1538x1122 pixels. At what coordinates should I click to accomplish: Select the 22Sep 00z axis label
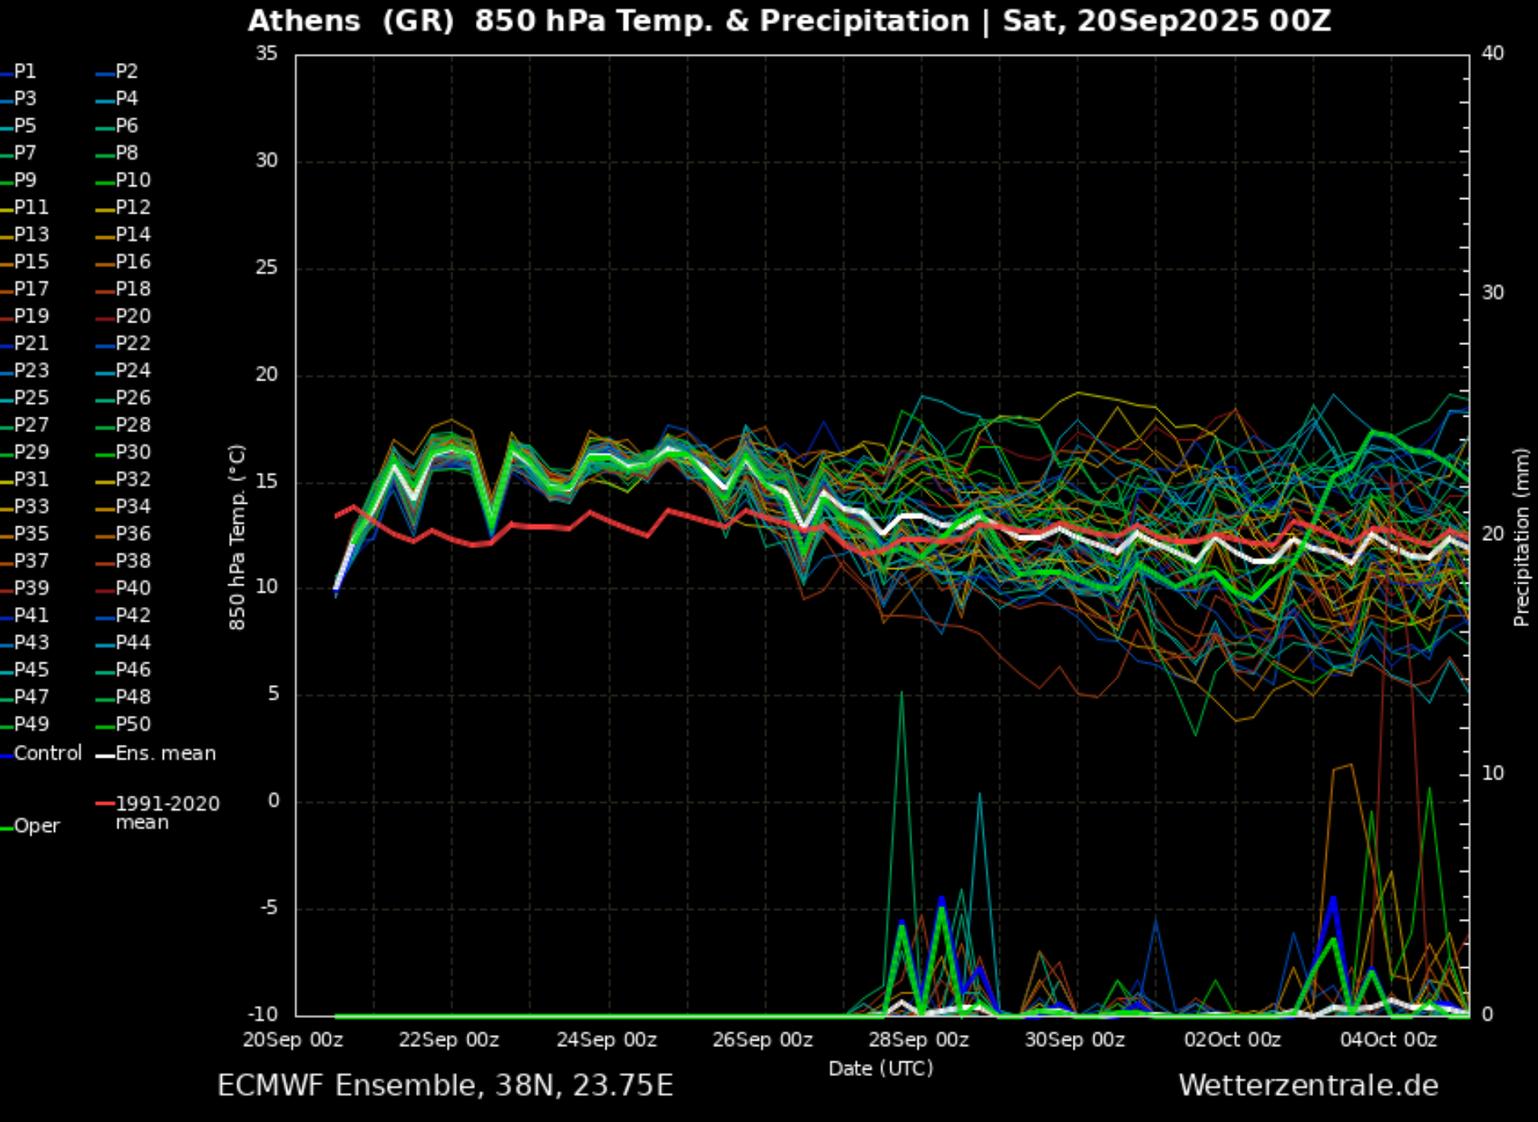[448, 1040]
